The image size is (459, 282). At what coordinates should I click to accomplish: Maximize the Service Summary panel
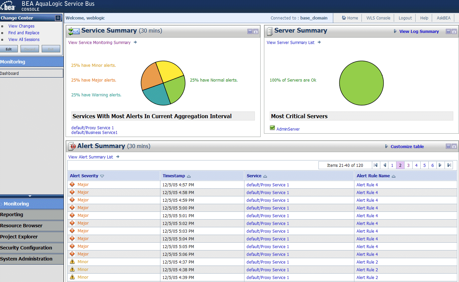point(256,32)
